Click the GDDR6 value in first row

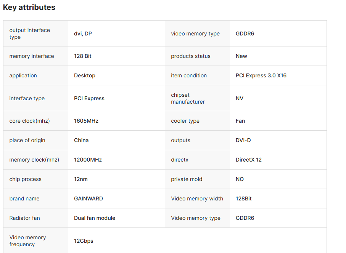(245, 34)
